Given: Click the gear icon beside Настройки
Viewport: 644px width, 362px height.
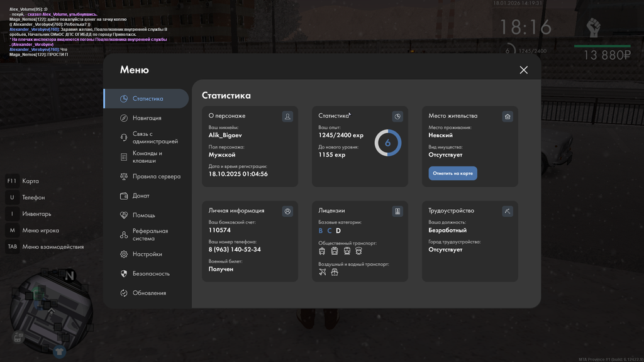Looking at the screenshot, I should coord(124,254).
